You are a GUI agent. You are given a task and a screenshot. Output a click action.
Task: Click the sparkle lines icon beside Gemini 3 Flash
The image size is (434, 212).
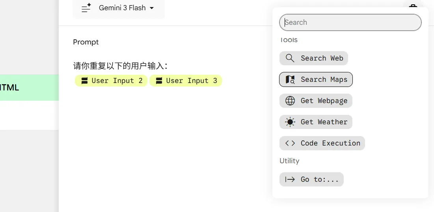pyautogui.click(x=86, y=8)
